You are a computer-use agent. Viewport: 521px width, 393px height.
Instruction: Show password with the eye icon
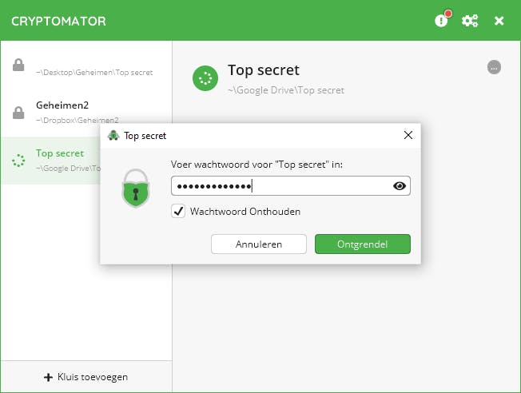[x=400, y=186]
